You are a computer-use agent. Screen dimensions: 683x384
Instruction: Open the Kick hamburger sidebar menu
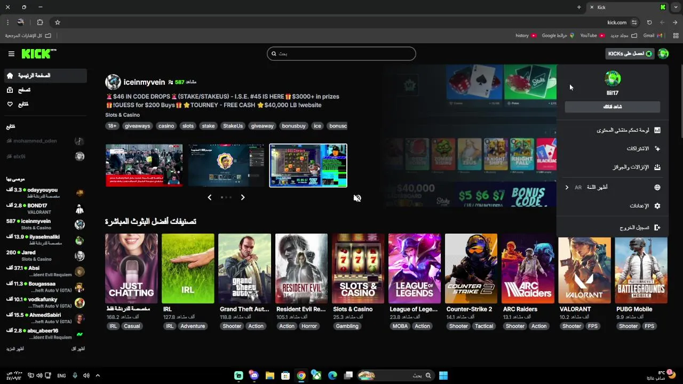pos(11,54)
